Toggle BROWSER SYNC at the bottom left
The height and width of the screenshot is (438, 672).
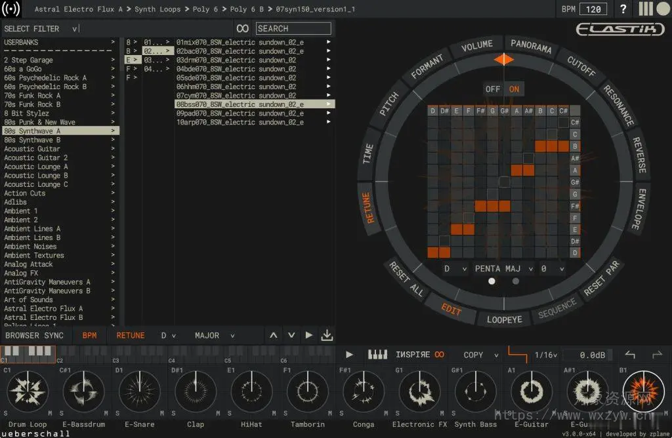(x=35, y=335)
